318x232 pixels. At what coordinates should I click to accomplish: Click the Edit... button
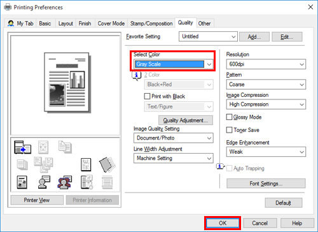pos(287,37)
